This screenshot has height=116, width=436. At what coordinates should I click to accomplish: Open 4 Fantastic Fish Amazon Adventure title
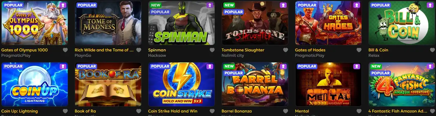click(x=398, y=111)
